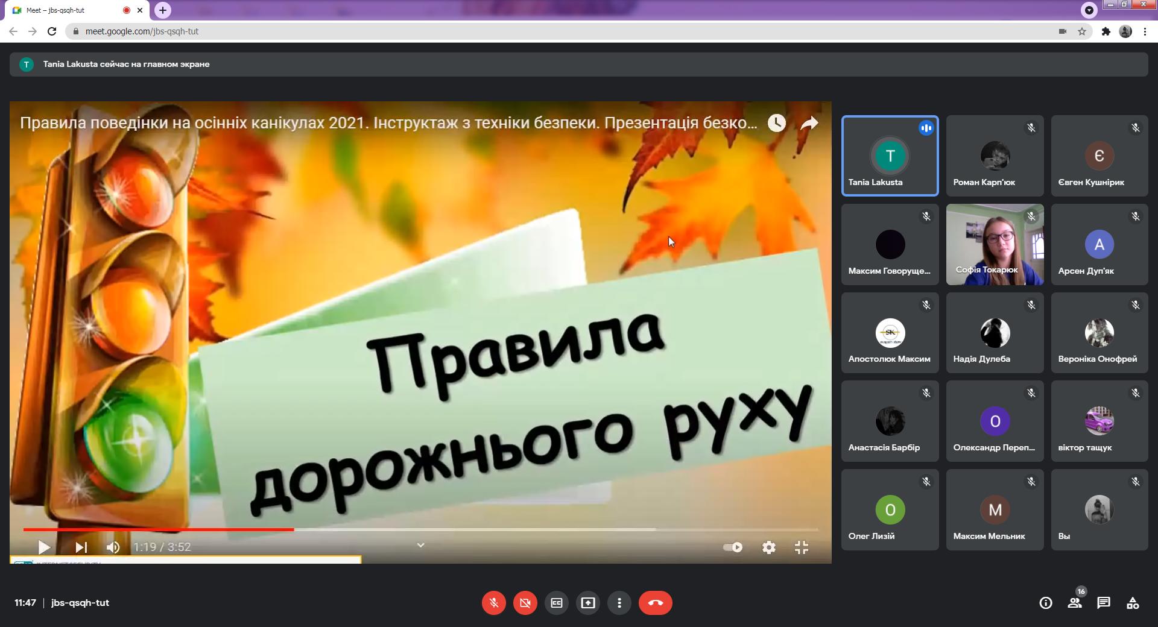Click the Tania Lakusta main screen notification
1158x627 pixels.
578,64
